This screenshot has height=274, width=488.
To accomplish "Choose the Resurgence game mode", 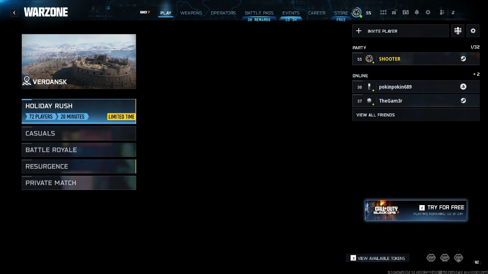I will tap(79, 166).
